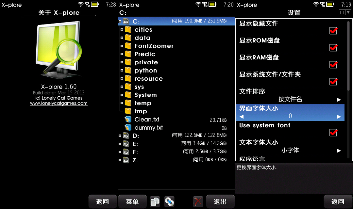Click the Clean.txt file icon
This screenshot has width=353, height=209.
[x=128, y=119]
